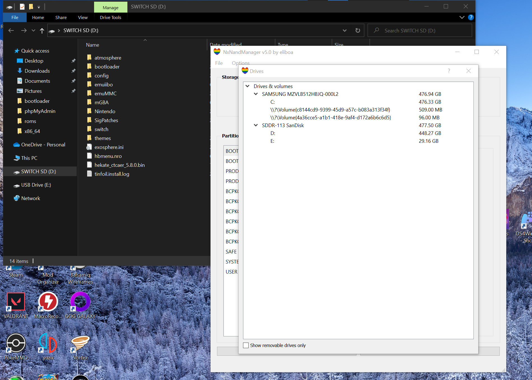Open Quick Access Toolbar customize dropdown

tap(39, 7)
